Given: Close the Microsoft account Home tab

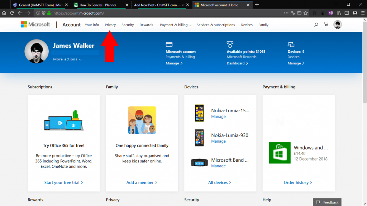Looking at the screenshot, I should pos(248,5).
